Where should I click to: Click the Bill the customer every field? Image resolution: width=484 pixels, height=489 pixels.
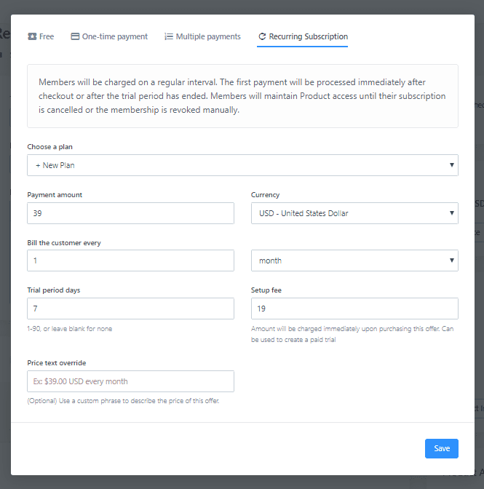click(x=130, y=261)
